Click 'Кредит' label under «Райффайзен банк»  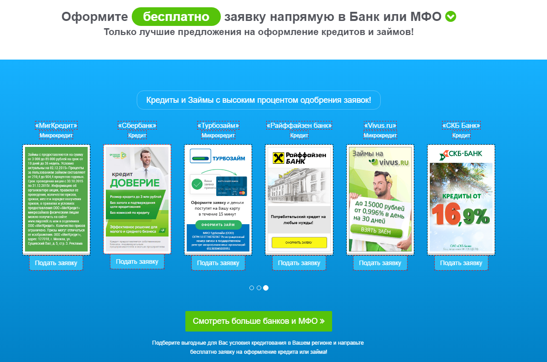coord(299,136)
